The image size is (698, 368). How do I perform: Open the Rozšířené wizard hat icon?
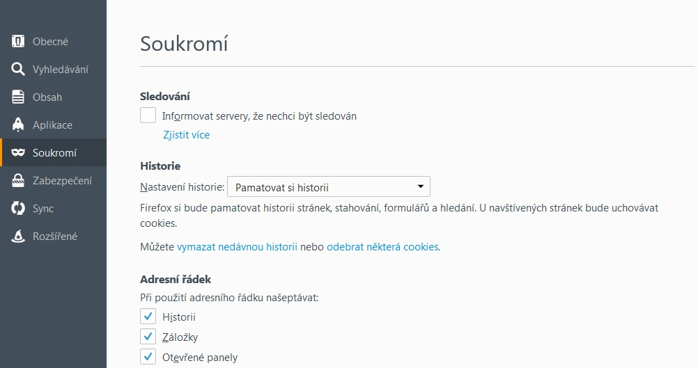click(18, 236)
